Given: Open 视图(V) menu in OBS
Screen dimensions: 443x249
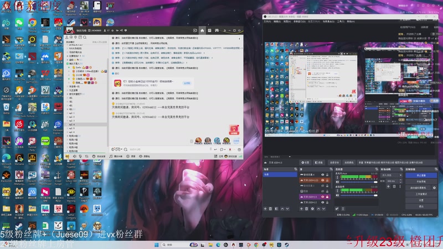Looking at the screenshot, I should coord(287,22).
